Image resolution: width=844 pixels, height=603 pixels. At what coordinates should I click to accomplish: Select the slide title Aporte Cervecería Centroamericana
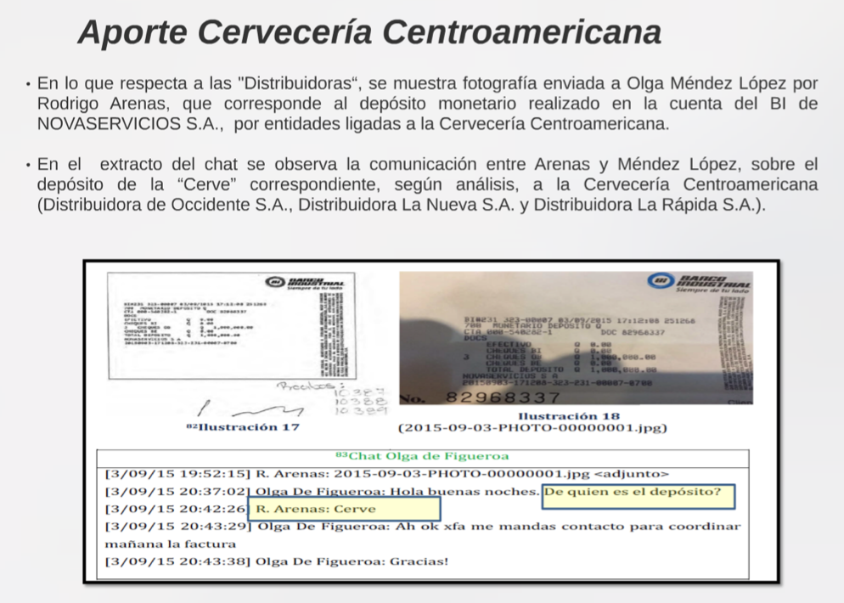pos(369,32)
